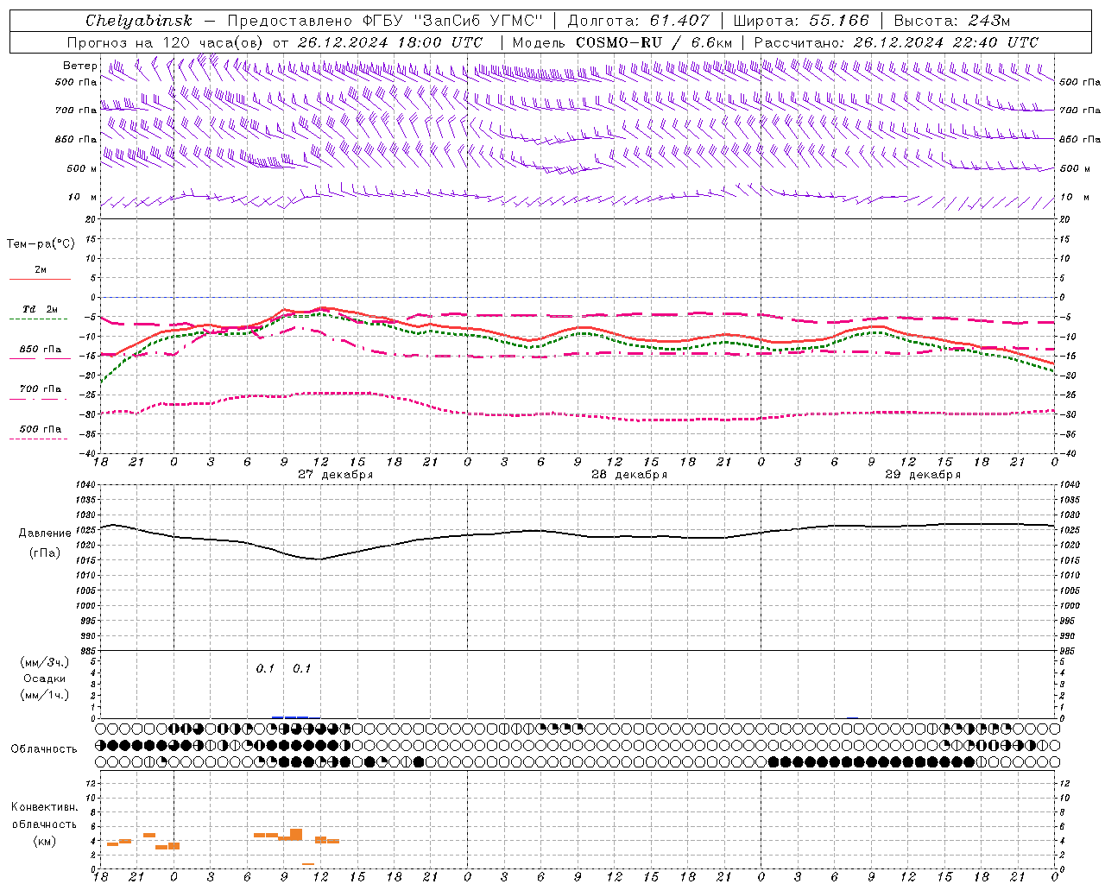Click the '2м' temperature legend entry
This screenshot has height=884, width=1105.
point(41,270)
